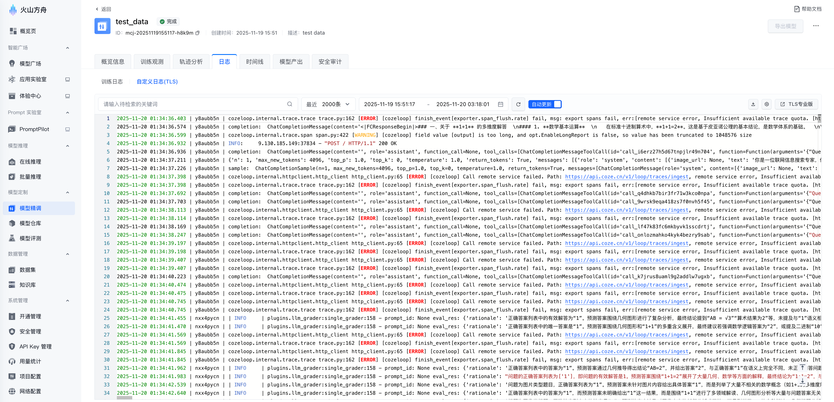Click the 返回 back link
Viewport: 834px width, 402px height.
(104, 9)
